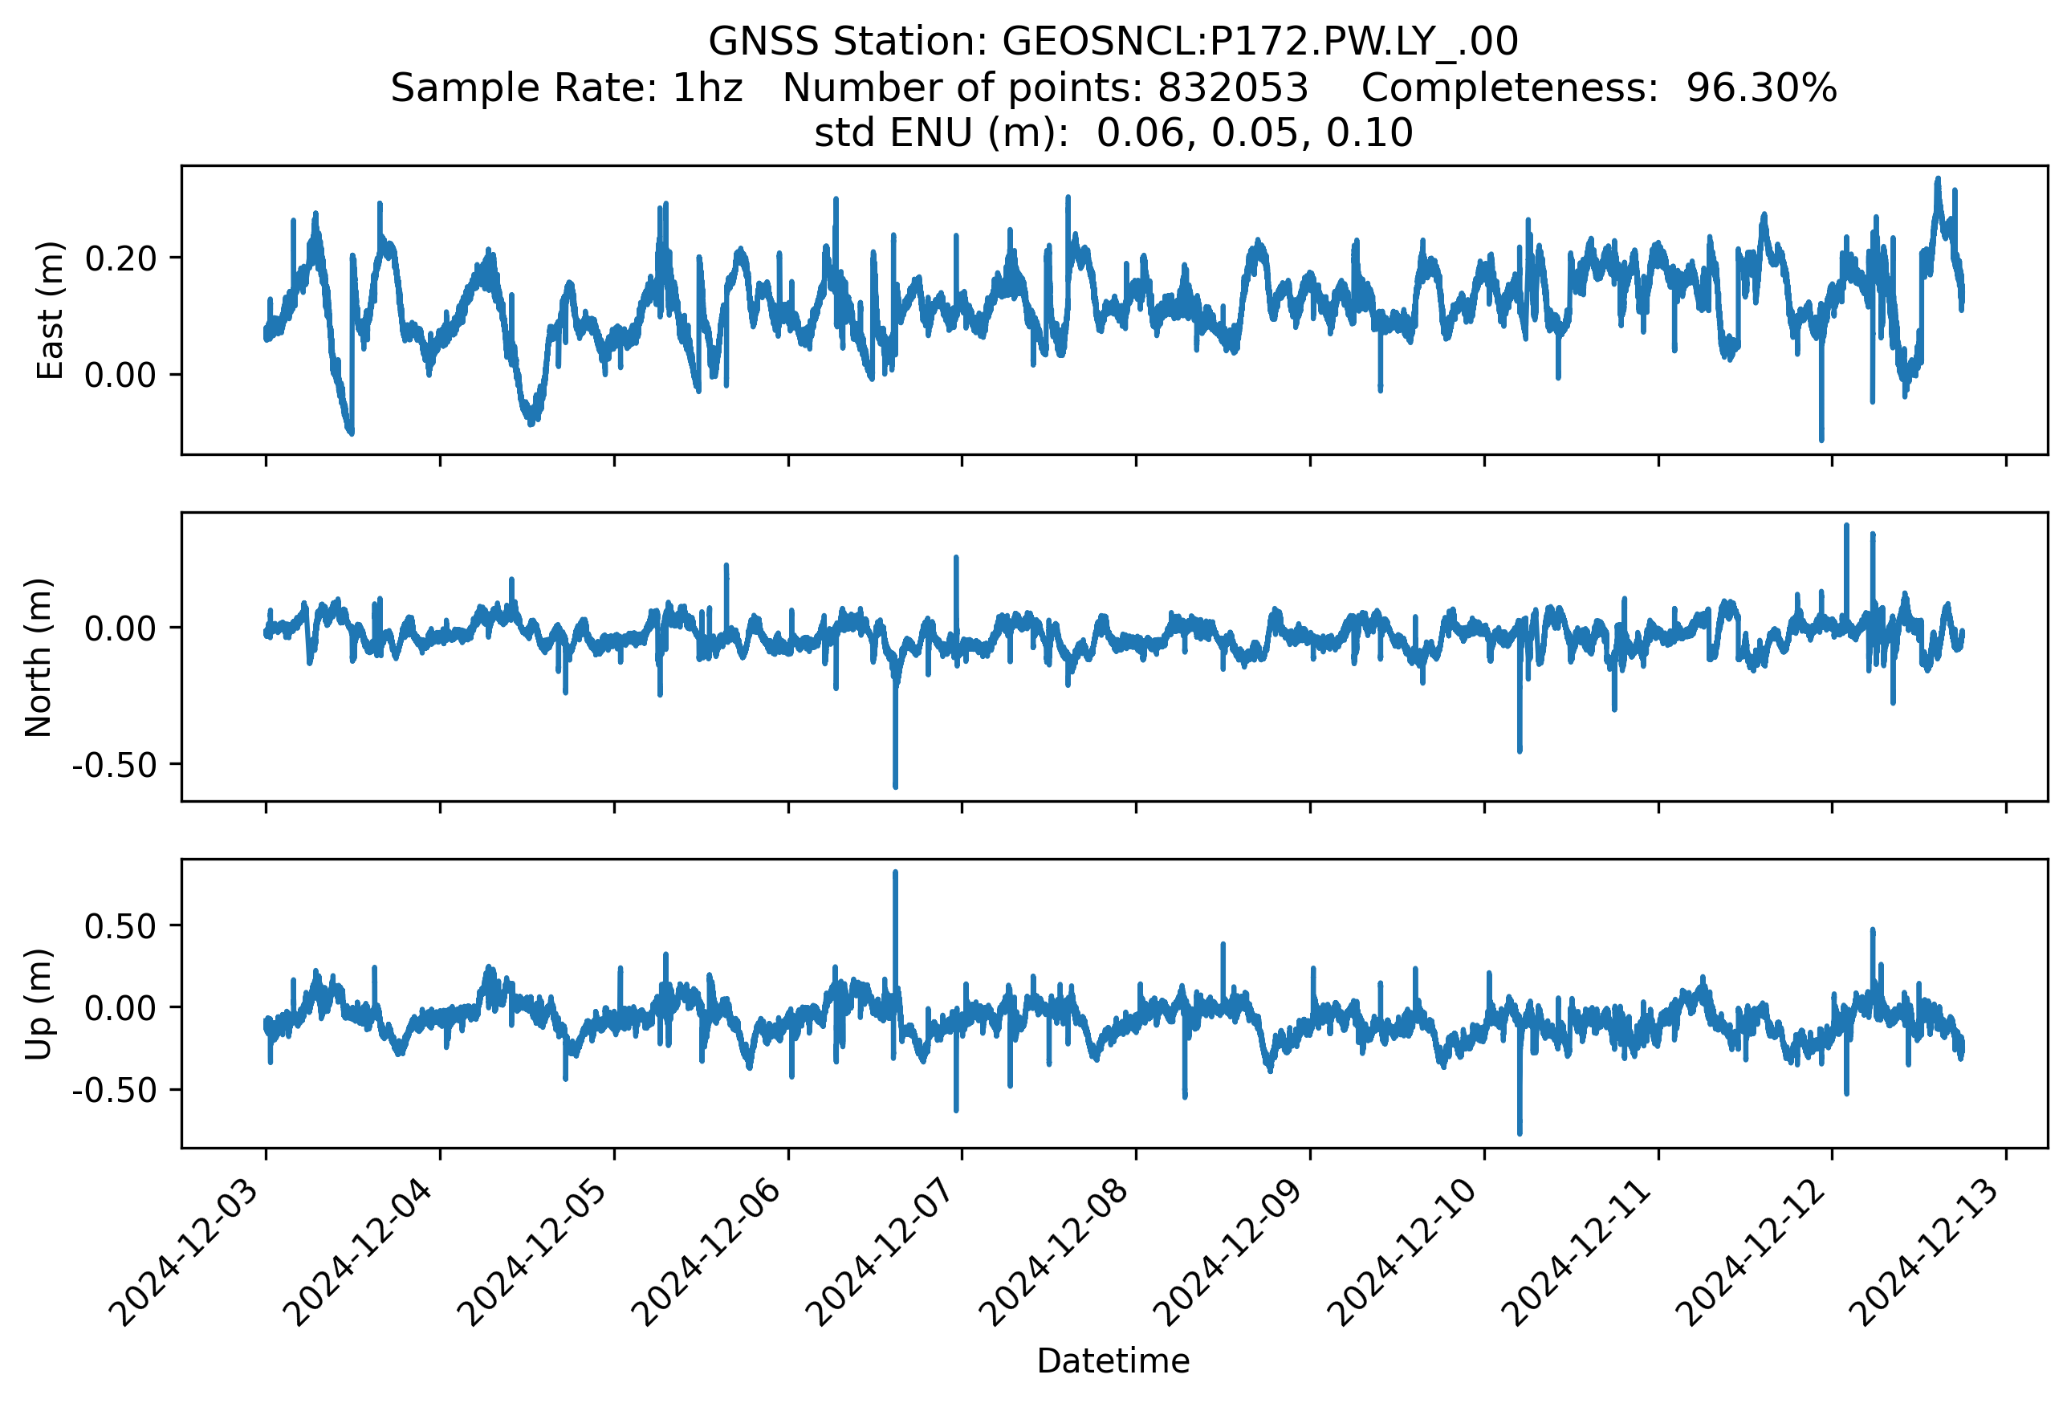
Task: Click the -0.50 tick on North axis
Action: [x=114, y=765]
